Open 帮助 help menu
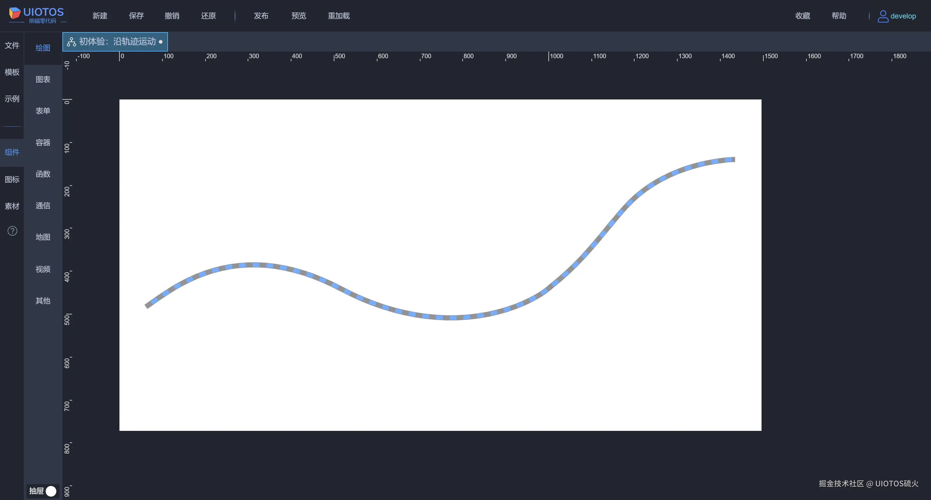 (x=839, y=15)
